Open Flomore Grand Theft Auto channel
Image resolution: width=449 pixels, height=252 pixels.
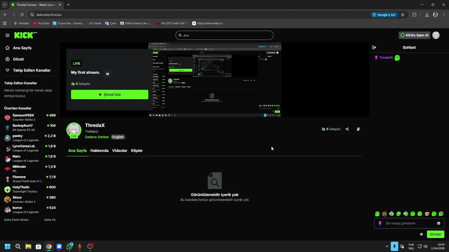pyautogui.click(x=30, y=179)
